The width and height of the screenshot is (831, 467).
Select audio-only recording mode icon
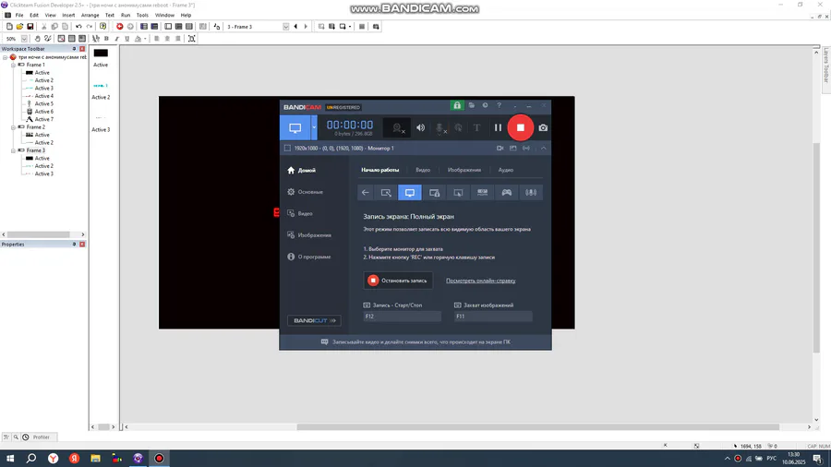click(x=531, y=192)
